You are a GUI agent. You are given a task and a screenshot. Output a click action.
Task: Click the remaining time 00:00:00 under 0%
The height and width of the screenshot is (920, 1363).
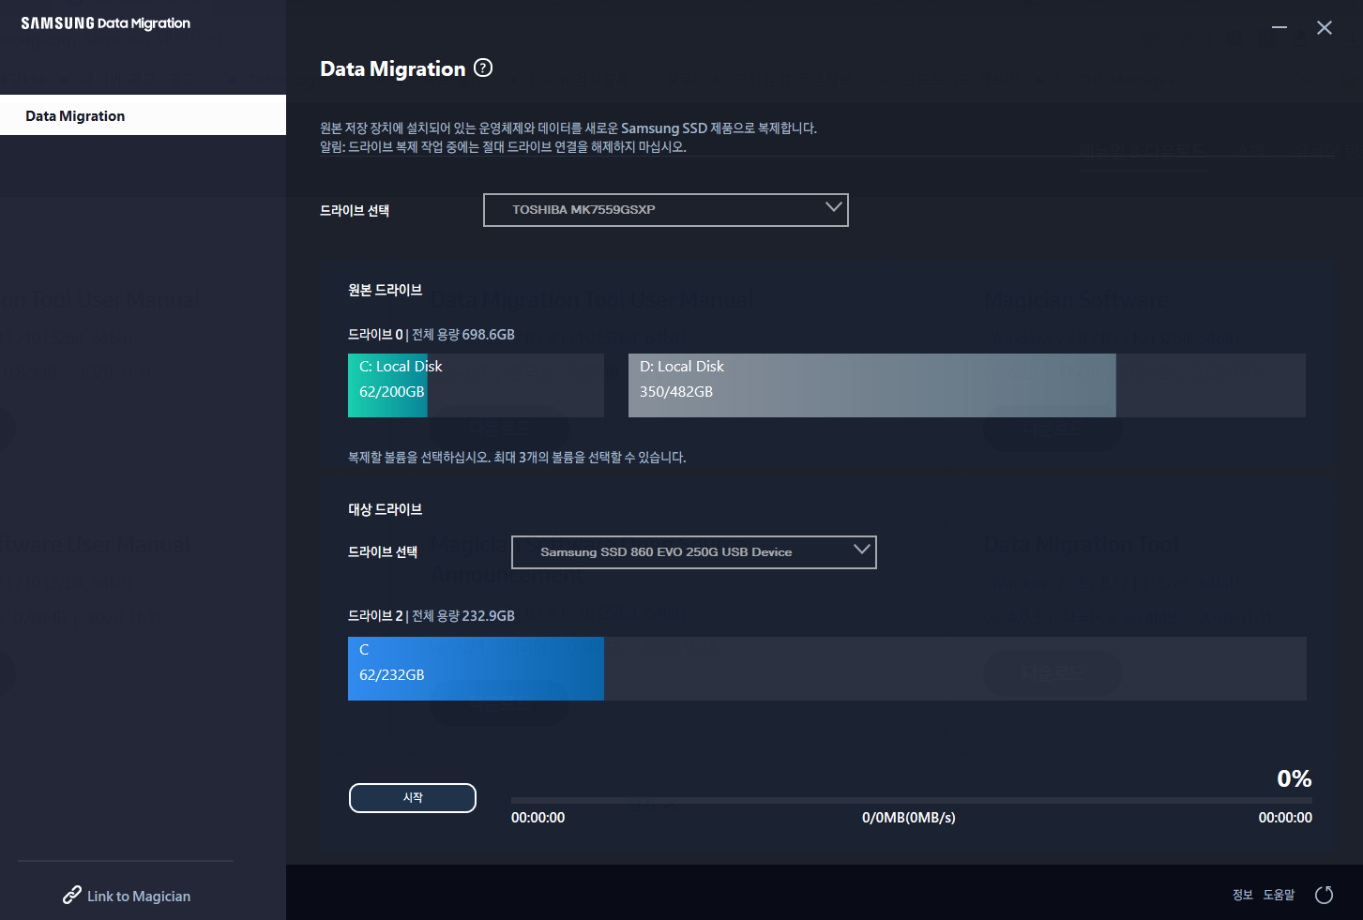(x=1285, y=818)
